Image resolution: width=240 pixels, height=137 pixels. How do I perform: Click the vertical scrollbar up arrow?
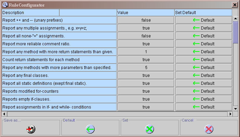(236, 19)
